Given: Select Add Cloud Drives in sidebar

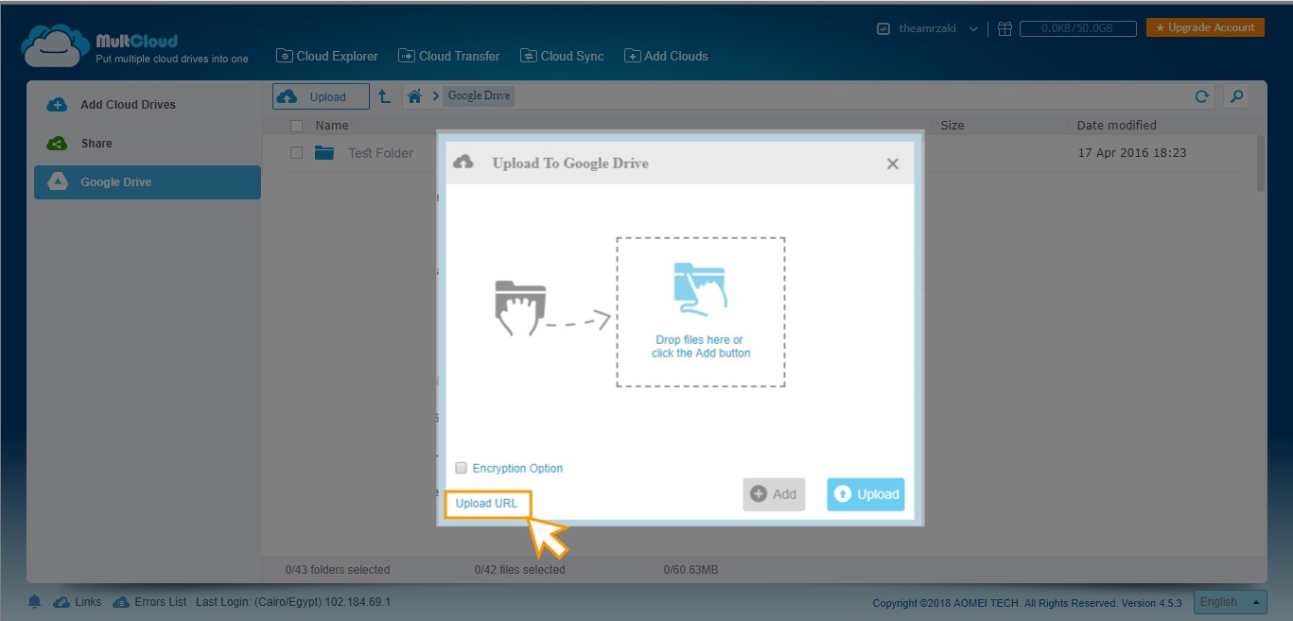Looking at the screenshot, I should click(x=147, y=105).
